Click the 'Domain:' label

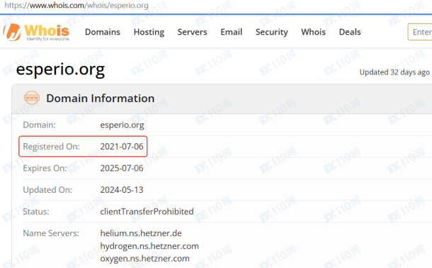pos(39,125)
